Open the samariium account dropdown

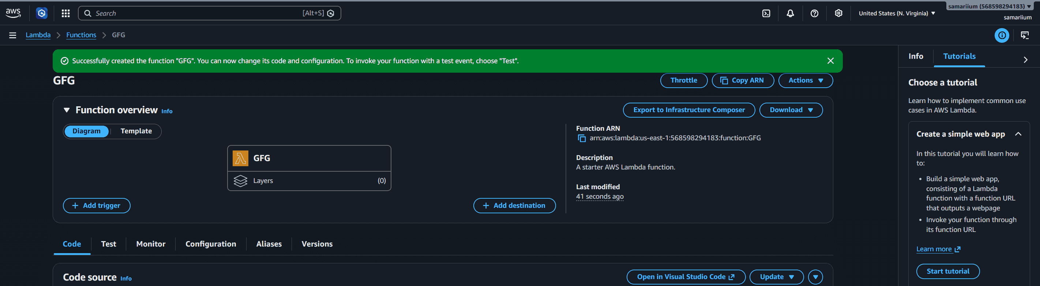[990, 7]
